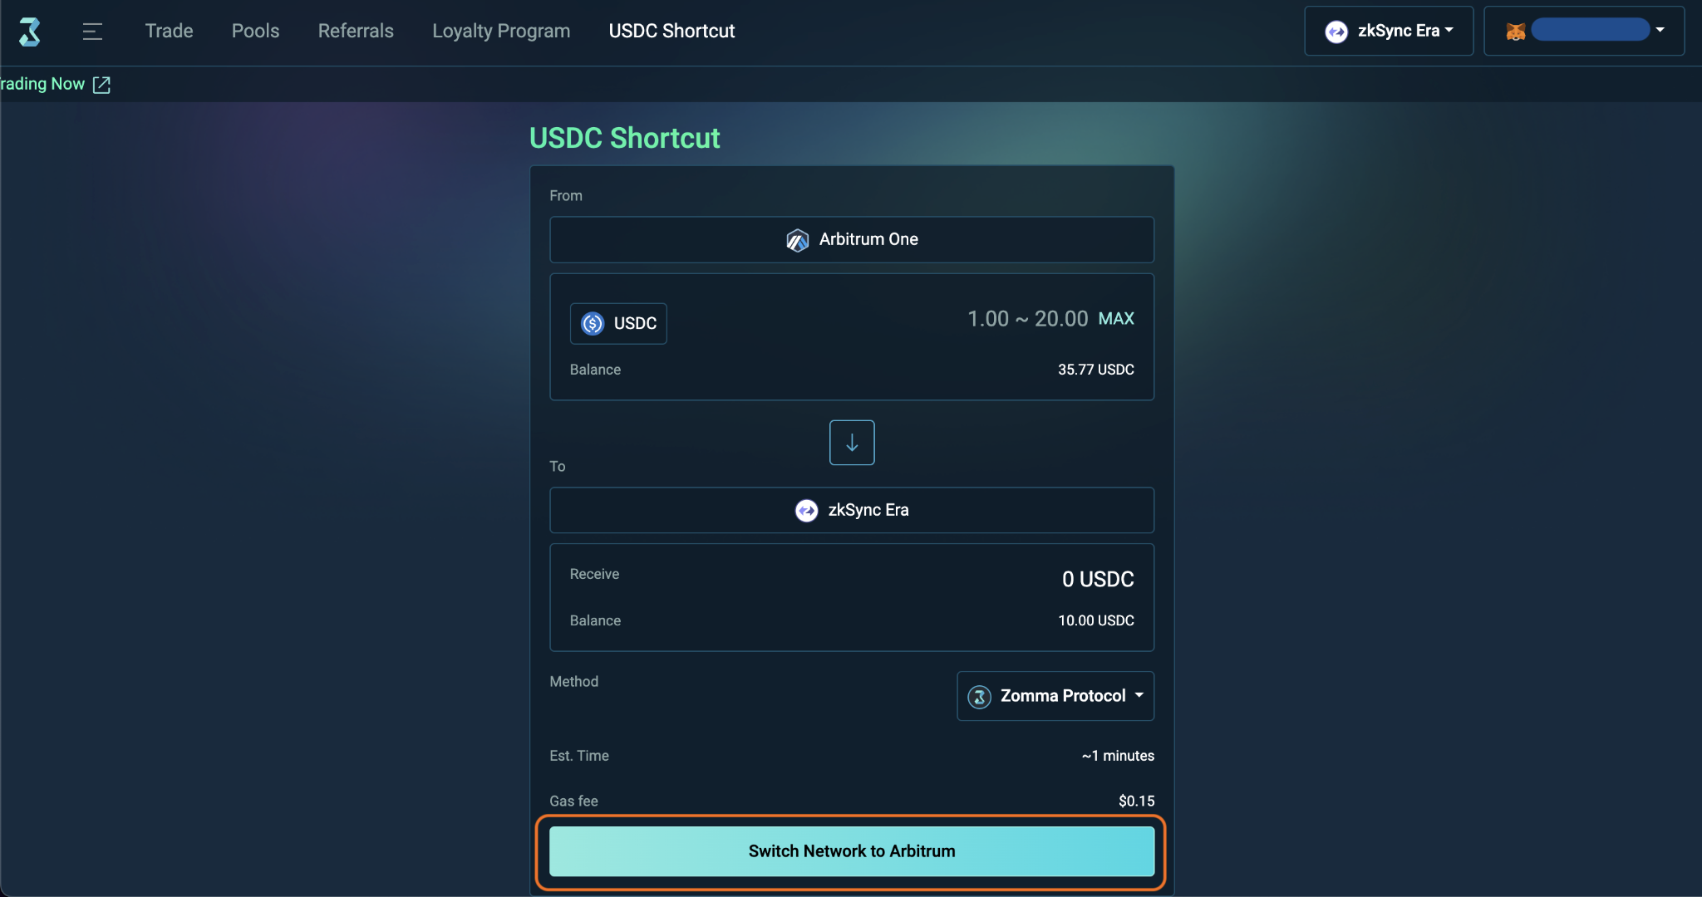Click the Arbitrum One logo icon
The image size is (1702, 897).
[797, 240]
